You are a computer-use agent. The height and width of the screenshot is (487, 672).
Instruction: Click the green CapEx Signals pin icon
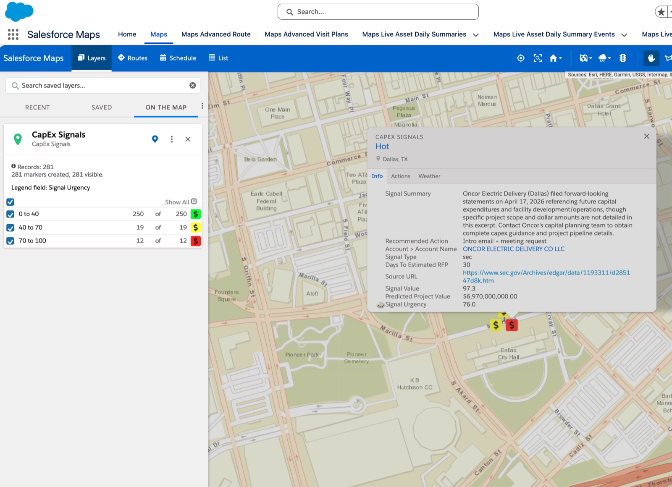click(18, 139)
